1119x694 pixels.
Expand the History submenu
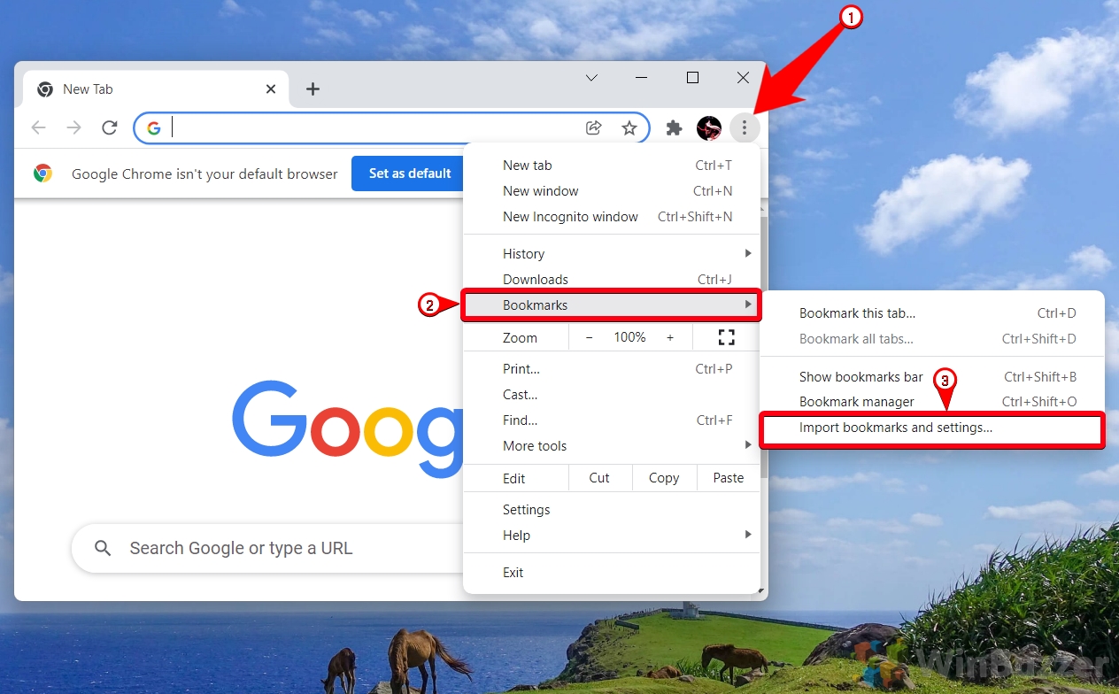[x=523, y=253]
